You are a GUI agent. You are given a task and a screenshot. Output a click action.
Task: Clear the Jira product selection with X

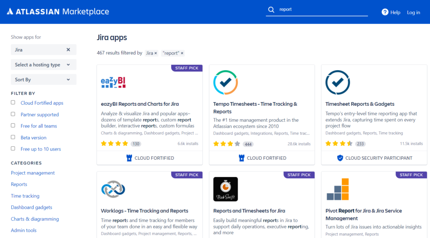coord(68,50)
